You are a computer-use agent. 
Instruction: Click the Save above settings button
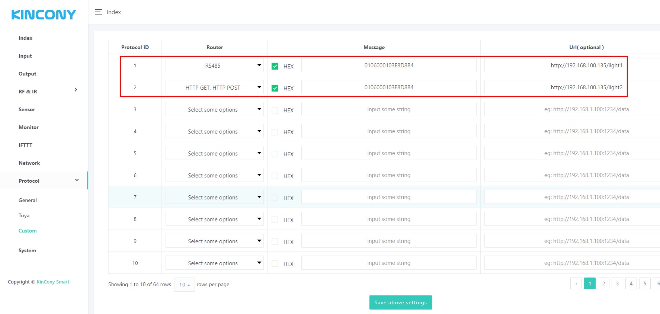point(400,302)
